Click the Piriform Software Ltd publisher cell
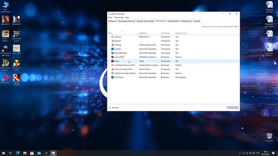The height and width of the screenshot is (156, 278). click(x=147, y=45)
